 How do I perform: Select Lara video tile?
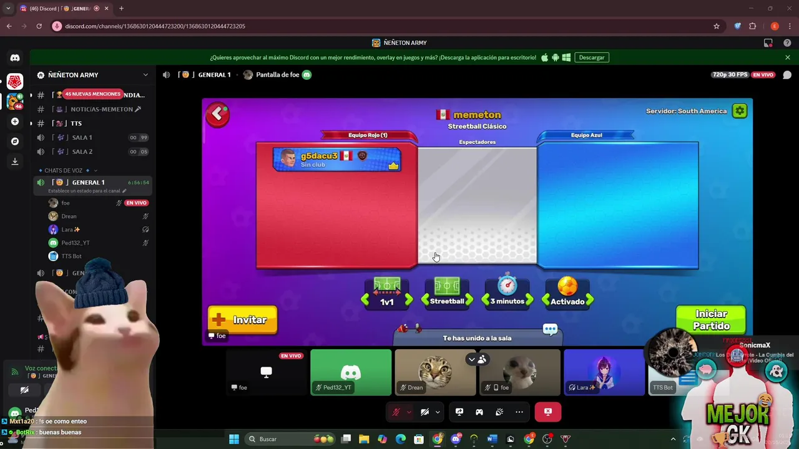tap(604, 372)
